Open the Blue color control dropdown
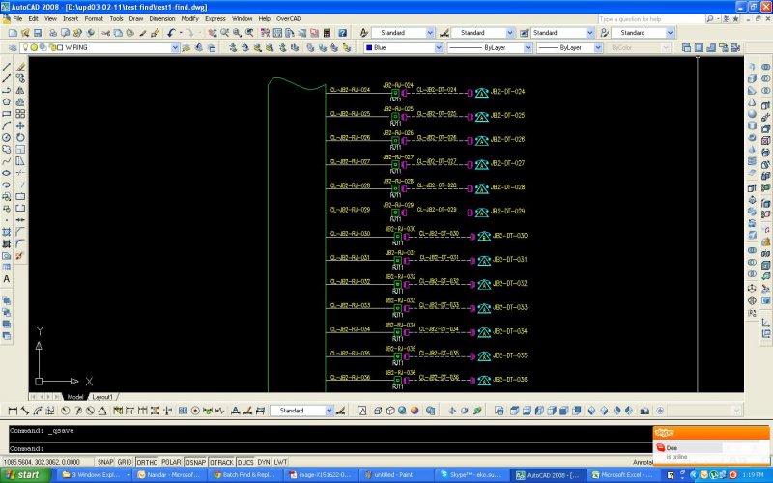773x483 pixels. pyautogui.click(x=439, y=47)
